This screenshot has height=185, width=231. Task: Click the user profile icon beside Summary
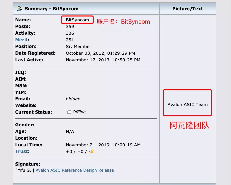(20, 9)
